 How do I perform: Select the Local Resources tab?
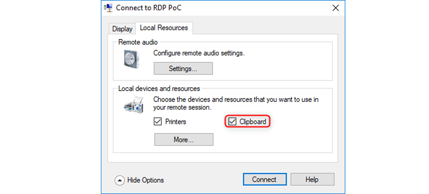pyautogui.click(x=164, y=28)
